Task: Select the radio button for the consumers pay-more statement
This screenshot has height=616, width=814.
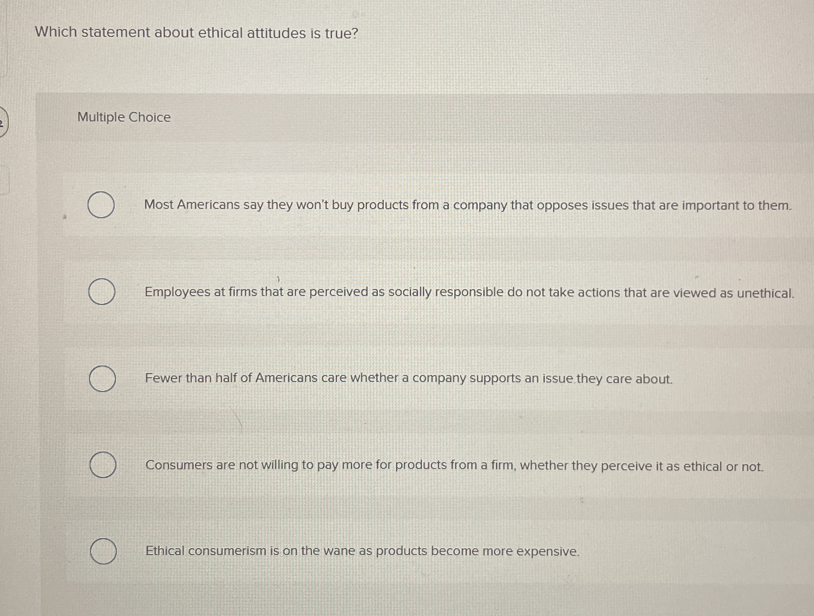Action: pos(103,465)
